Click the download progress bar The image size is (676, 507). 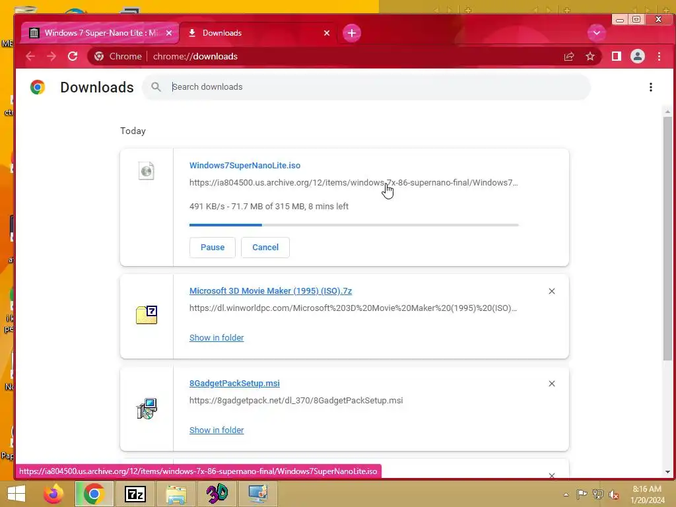[x=354, y=225]
